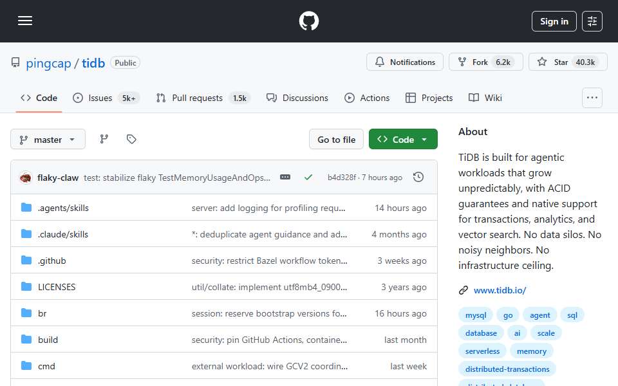The width and height of the screenshot is (618, 386).
Task: Go to GitHub homepage via Octocat logo
Action: pos(308,21)
